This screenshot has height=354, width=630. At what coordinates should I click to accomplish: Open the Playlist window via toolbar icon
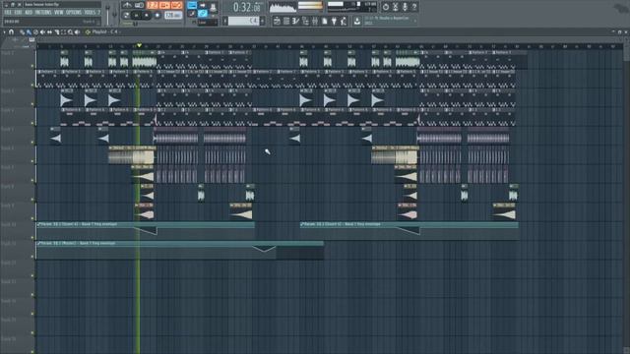click(277, 21)
